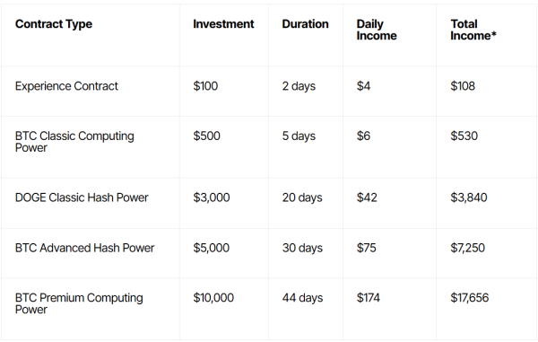Select the $17,656 total income value
The width and height of the screenshot is (538, 342).
pyautogui.click(x=470, y=298)
